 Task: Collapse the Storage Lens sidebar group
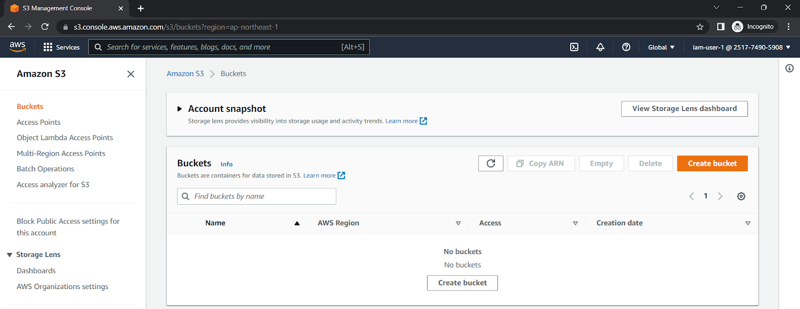(9, 255)
